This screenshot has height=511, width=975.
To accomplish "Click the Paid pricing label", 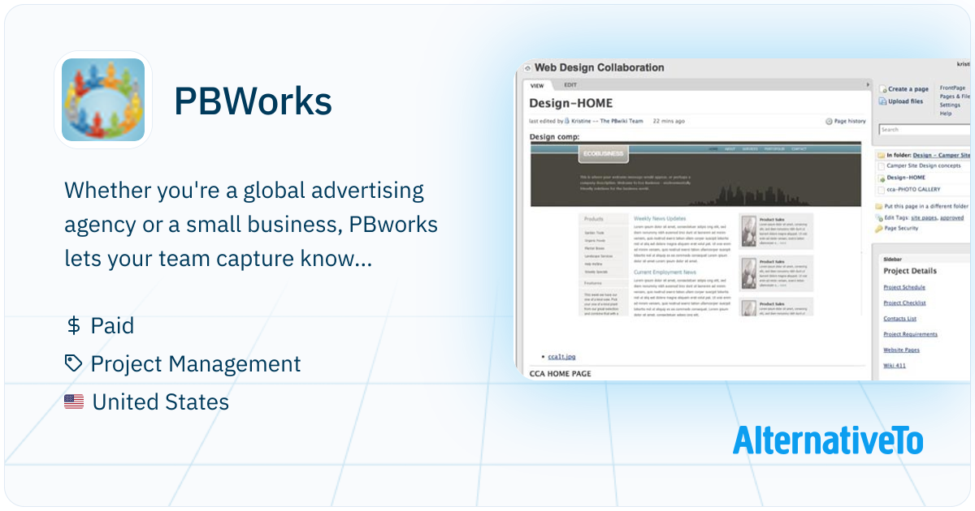I will tap(112, 326).
